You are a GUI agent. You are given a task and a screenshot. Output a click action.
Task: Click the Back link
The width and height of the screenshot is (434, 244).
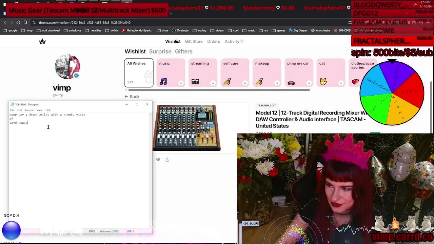[x=132, y=97]
